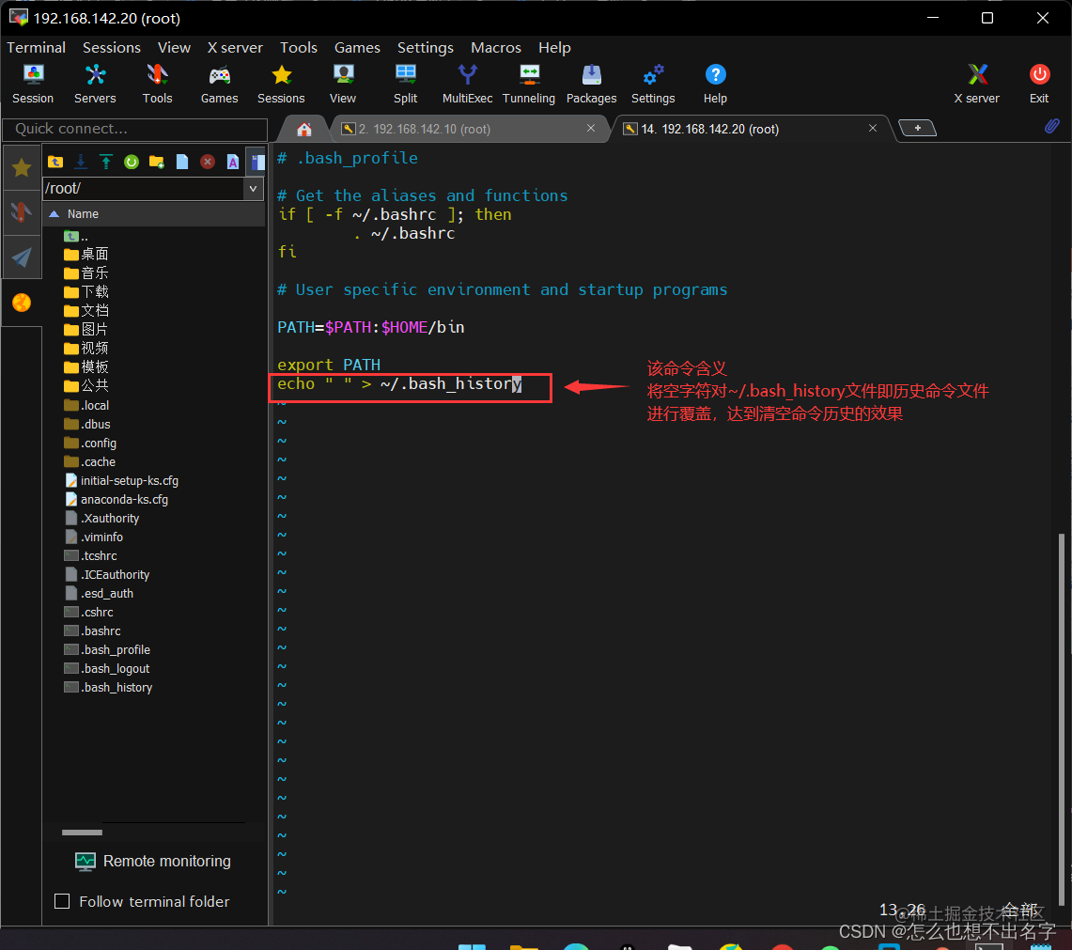The width and height of the screenshot is (1072, 950).
Task: Click the paperclip attach icon
Action: [1051, 126]
